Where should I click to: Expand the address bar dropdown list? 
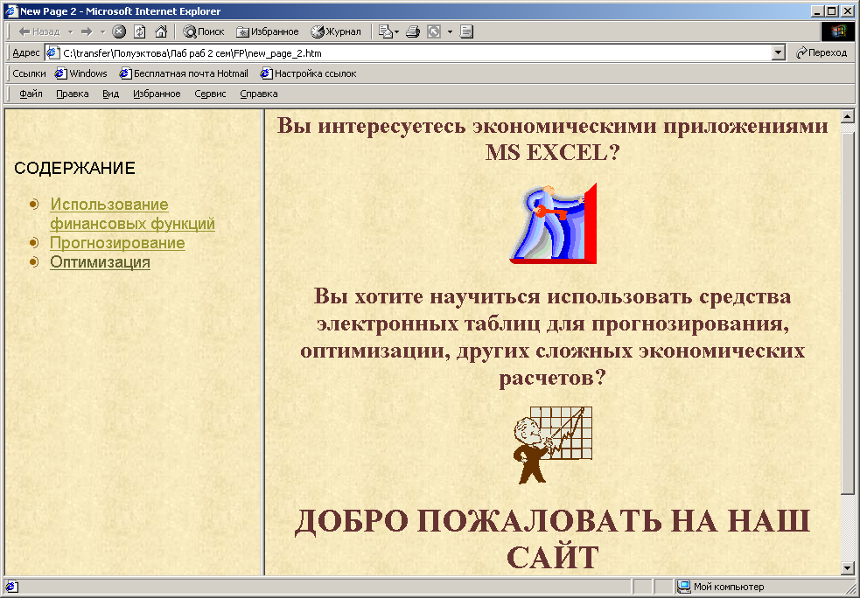779,53
